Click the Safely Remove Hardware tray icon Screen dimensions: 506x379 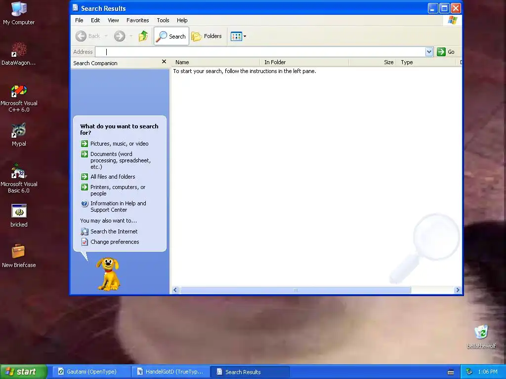tap(469, 372)
